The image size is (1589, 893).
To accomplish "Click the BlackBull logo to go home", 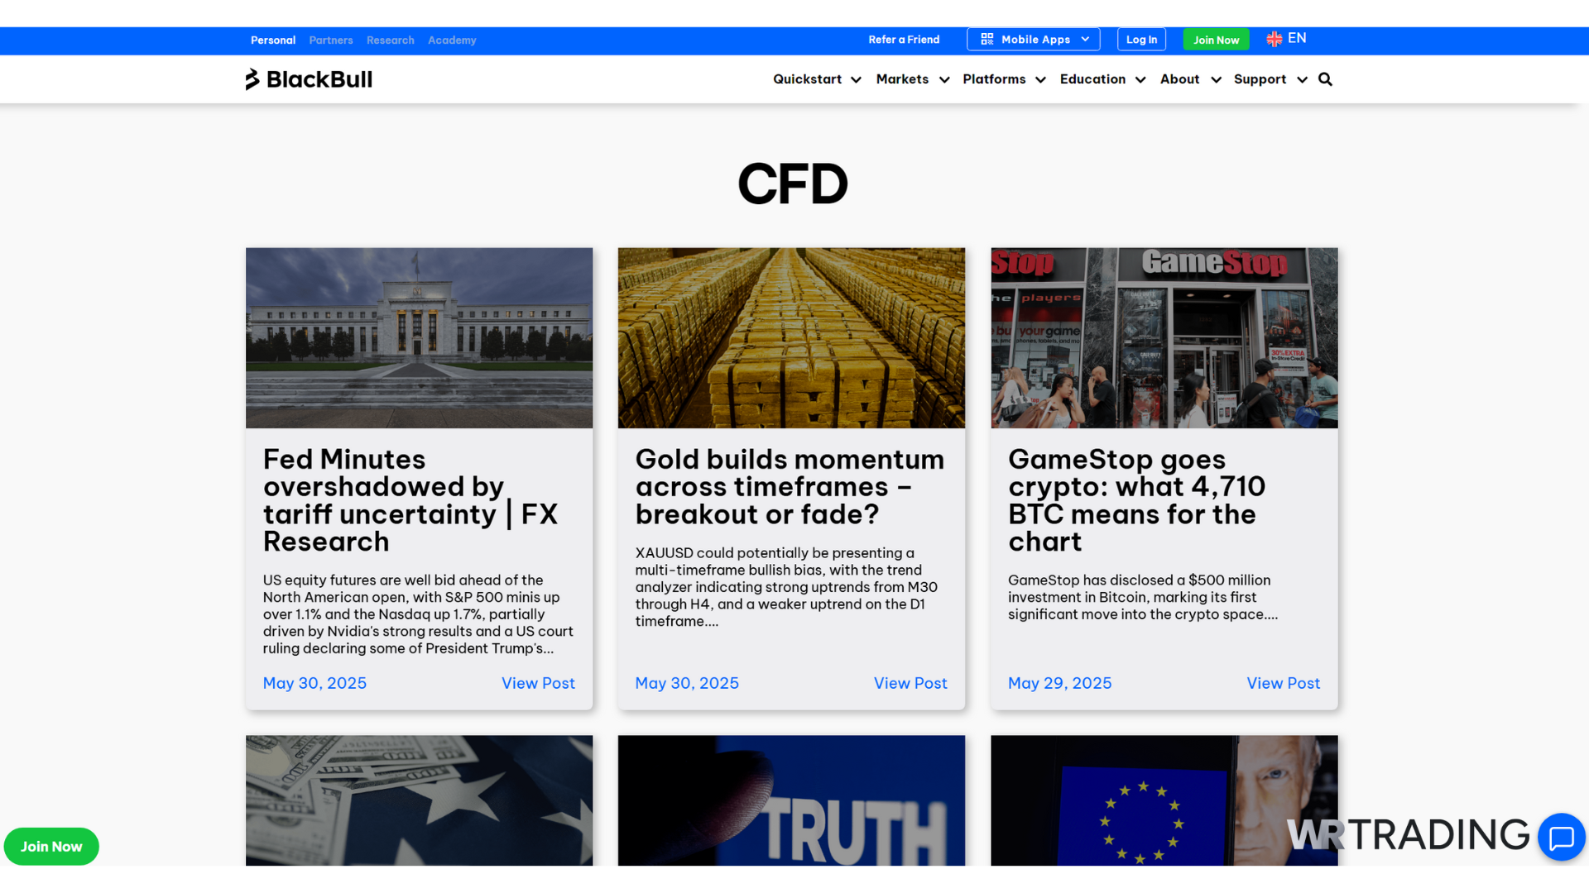I will tap(308, 79).
